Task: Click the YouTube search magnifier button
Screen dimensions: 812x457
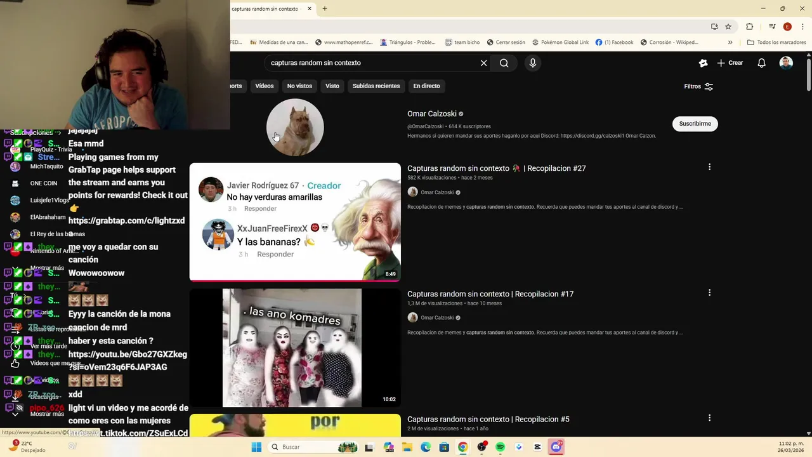Action: coord(504,63)
